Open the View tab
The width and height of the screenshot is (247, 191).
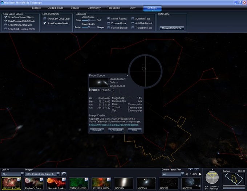133,8
